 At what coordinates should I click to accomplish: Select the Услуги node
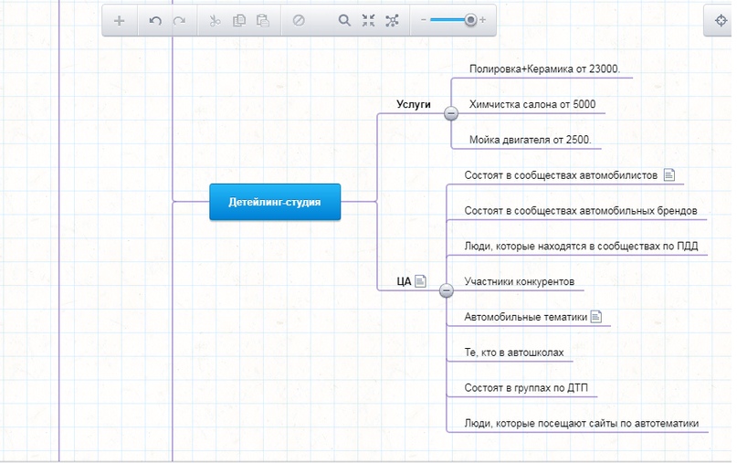click(414, 104)
